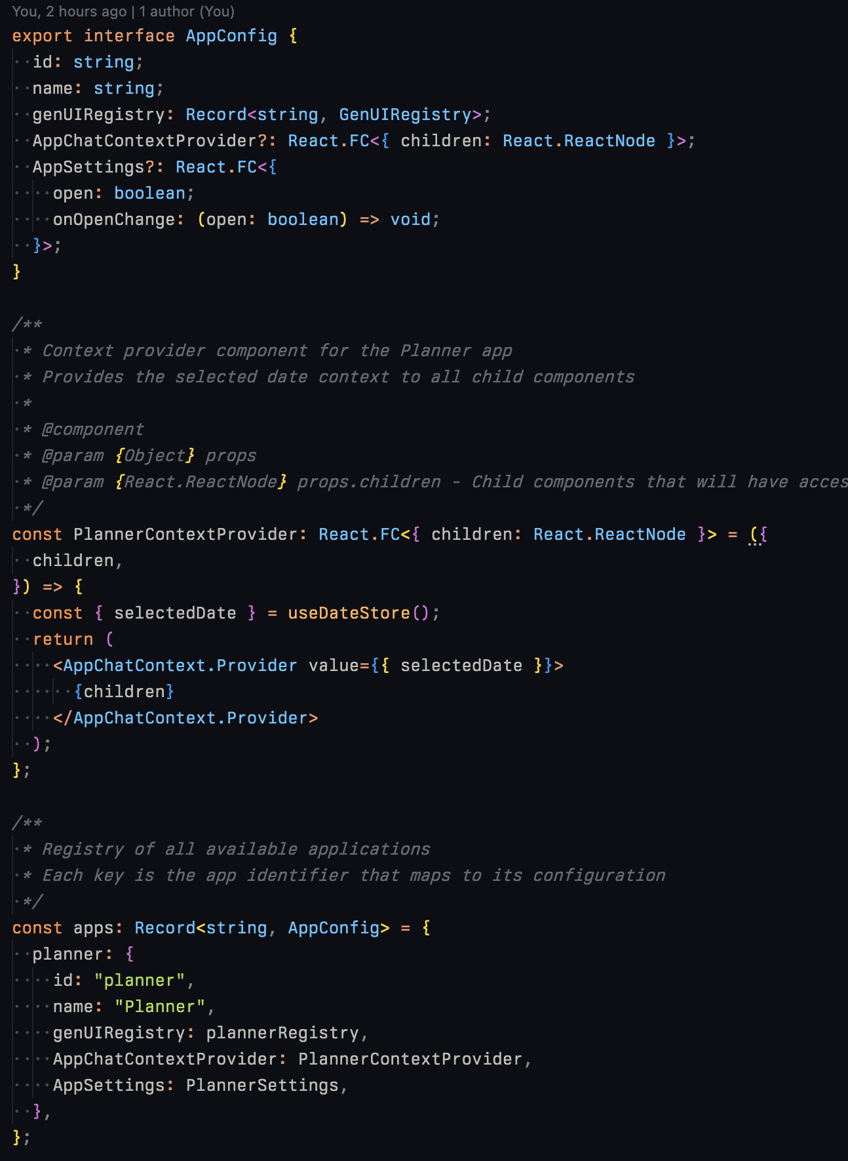Place cursor on the GenUIRegistry type name

405,115
